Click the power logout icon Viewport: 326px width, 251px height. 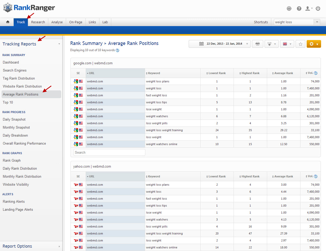318,9
